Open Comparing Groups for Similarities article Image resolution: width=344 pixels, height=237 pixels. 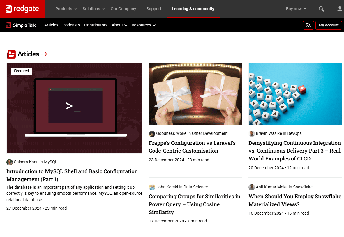click(195, 204)
